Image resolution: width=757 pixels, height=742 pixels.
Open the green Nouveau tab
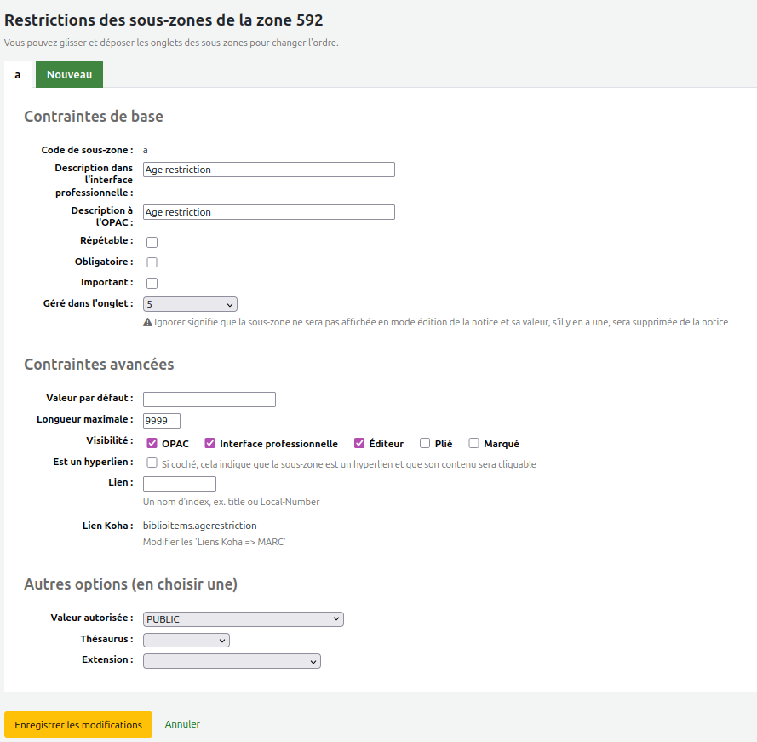pos(69,75)
